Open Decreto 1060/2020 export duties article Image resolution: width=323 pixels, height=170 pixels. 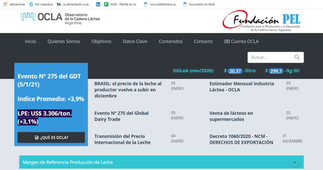pos(241,139)
